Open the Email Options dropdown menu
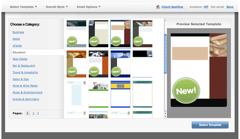The width and height of the screenshot is (240, 139). (88, 7)
